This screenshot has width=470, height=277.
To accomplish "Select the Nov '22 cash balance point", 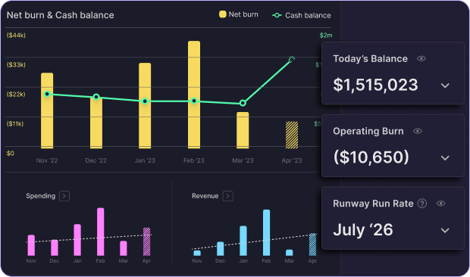I will click(47, 94).
